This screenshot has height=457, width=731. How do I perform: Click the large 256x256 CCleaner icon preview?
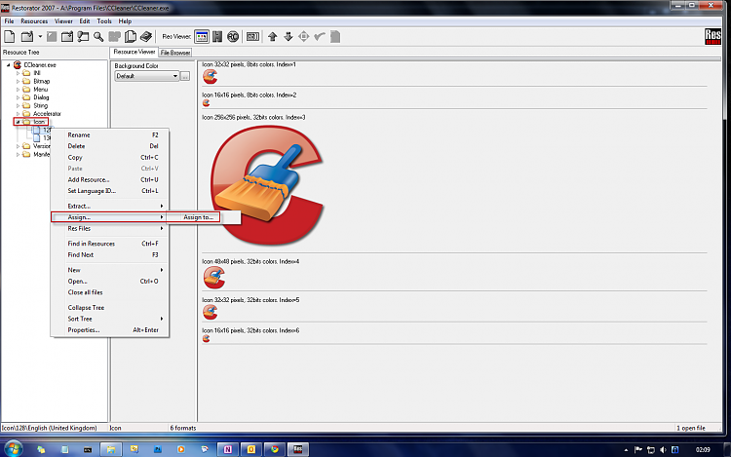(x=267, y=185)
